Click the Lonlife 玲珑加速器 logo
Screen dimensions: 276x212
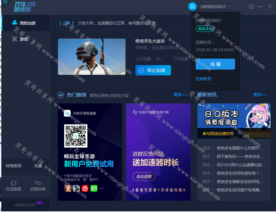(25, 7)
